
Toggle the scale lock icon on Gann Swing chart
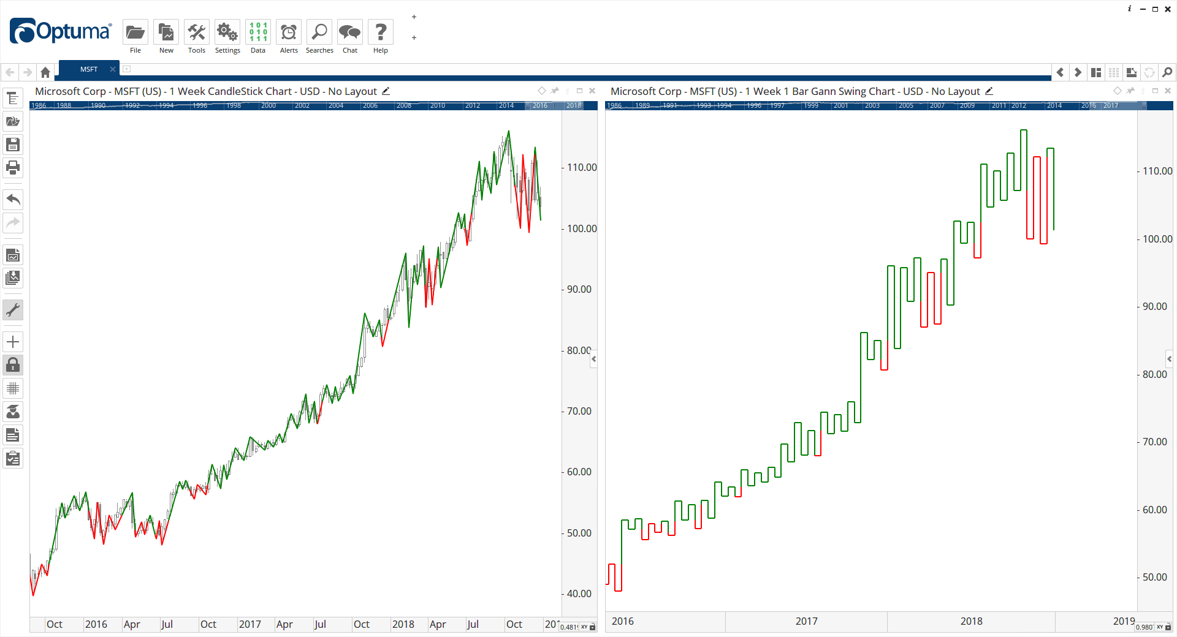[x=1168, y=627]
